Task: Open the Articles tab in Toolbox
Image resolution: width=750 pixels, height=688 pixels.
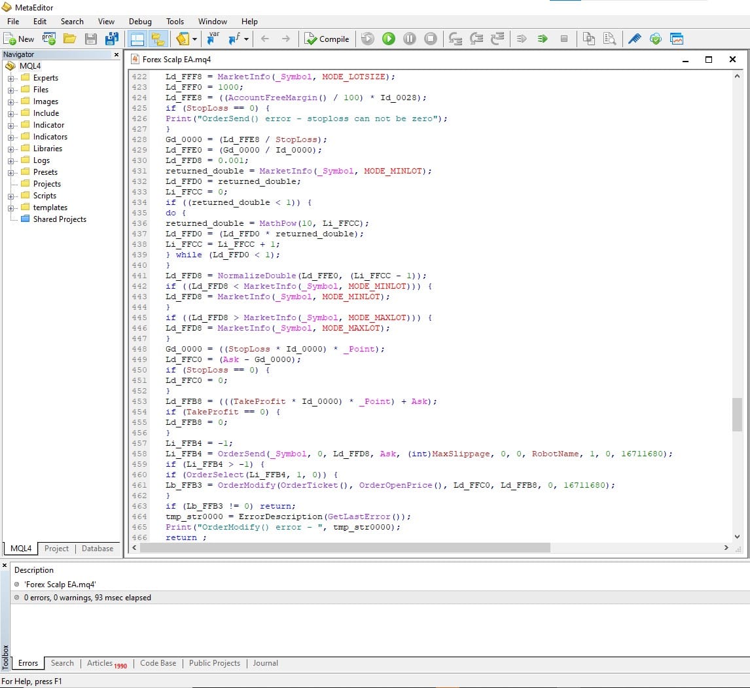Action: (x=106, y=663)
